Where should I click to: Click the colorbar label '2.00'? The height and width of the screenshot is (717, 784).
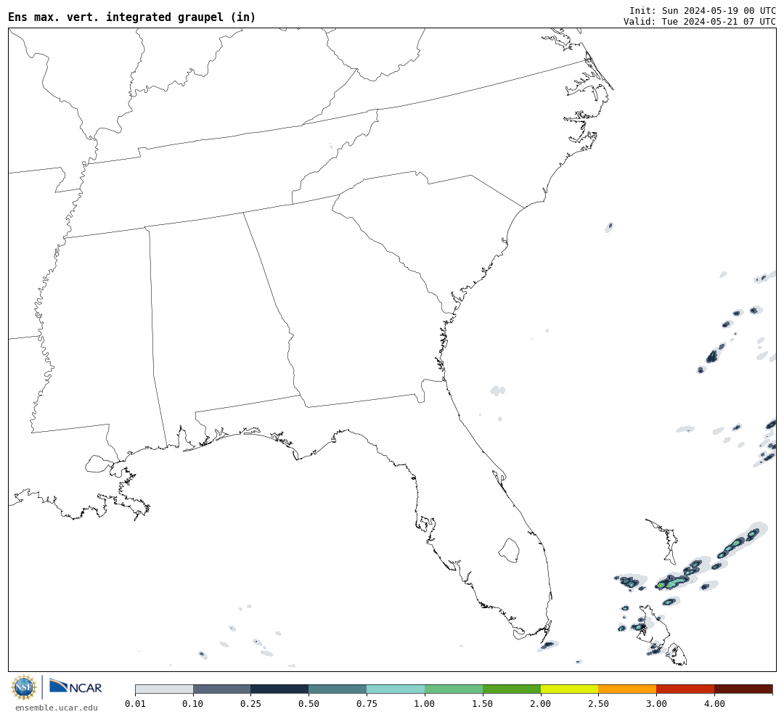541,703
